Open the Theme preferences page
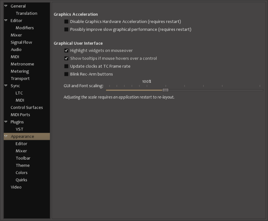This screenshot has height=221, width=268. 23,165
